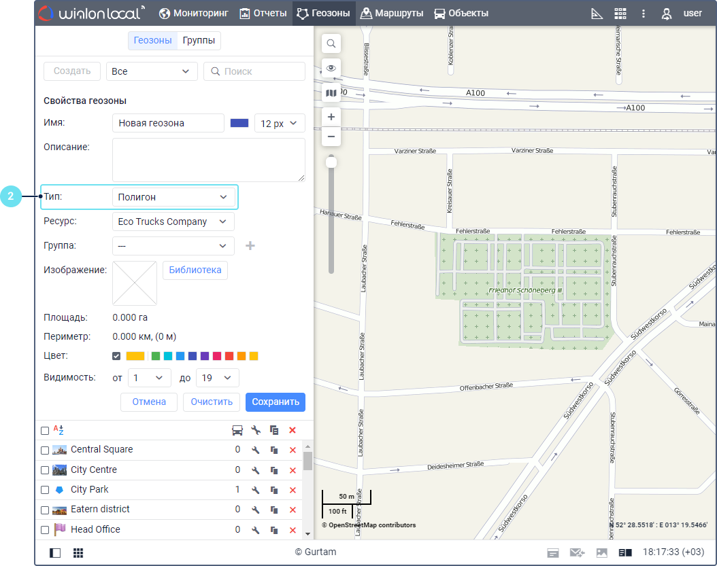Pick the green color swatch
This screenshot has height=566, width=717.
tap(156, 356)
